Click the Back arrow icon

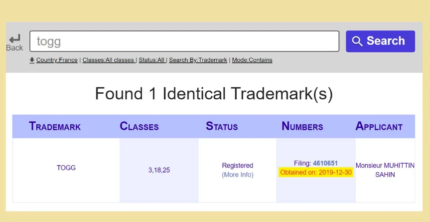point(15,38)
